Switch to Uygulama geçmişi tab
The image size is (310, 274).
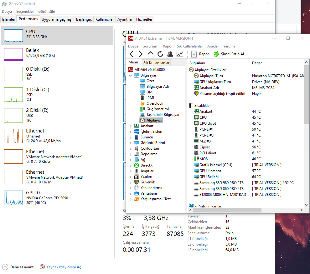[57, 19]
